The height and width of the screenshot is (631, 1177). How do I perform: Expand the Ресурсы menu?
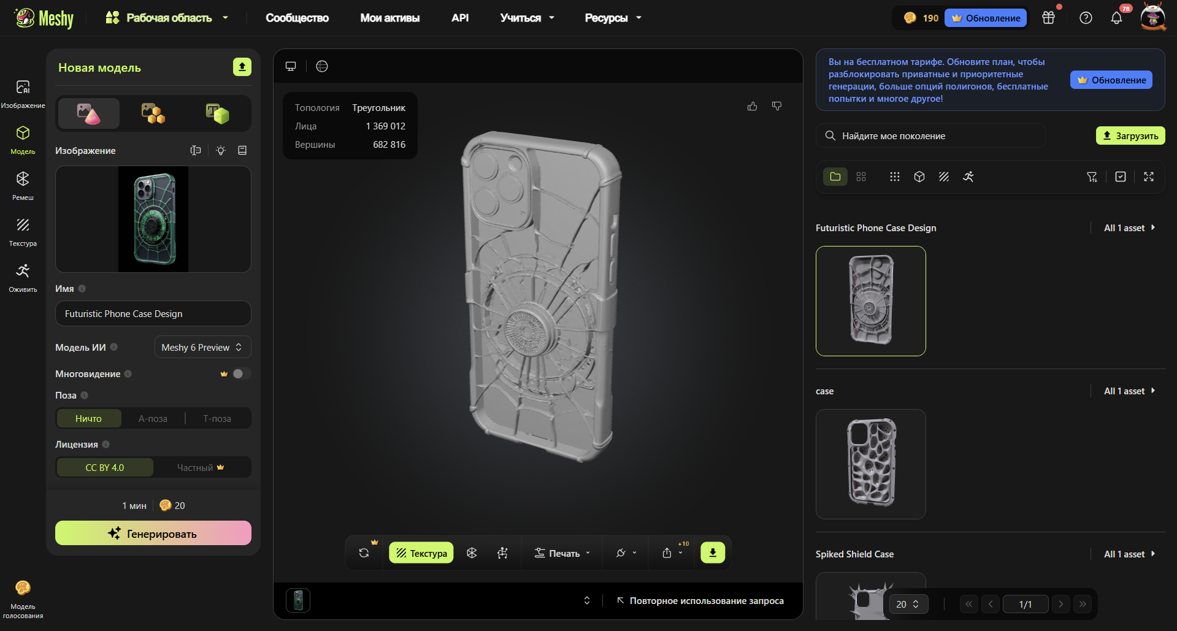pyautogui.click(x=613, y=18)
